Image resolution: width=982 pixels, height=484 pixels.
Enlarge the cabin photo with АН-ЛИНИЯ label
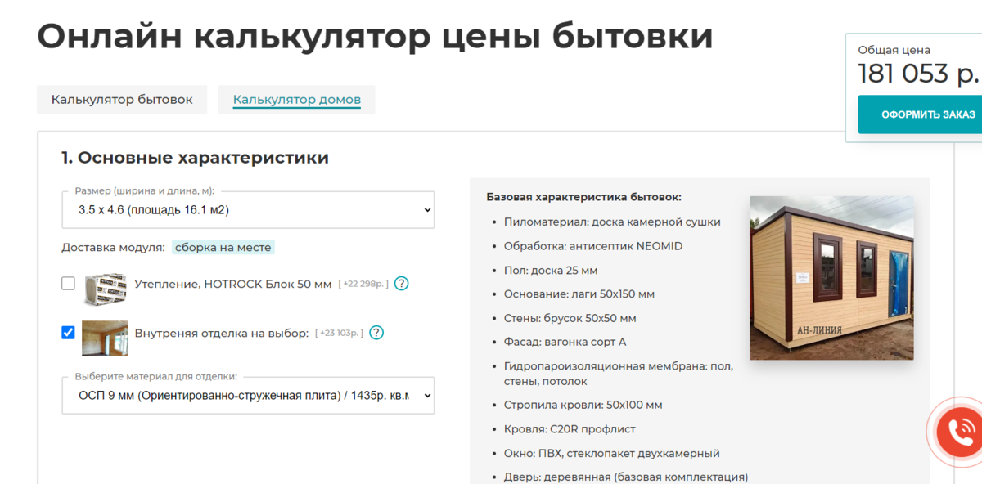pyautogui.click(x=831, y=278)
